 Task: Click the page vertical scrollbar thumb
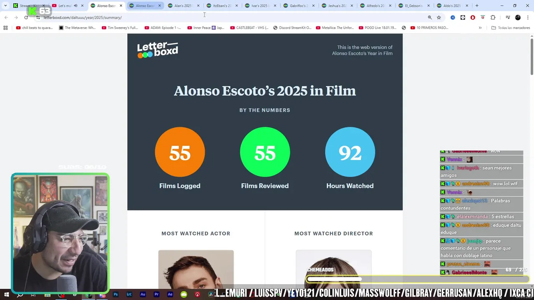[532, 56]
